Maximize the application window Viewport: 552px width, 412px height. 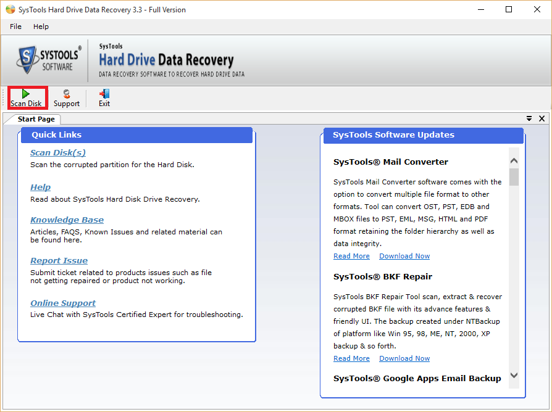(509, 9)
